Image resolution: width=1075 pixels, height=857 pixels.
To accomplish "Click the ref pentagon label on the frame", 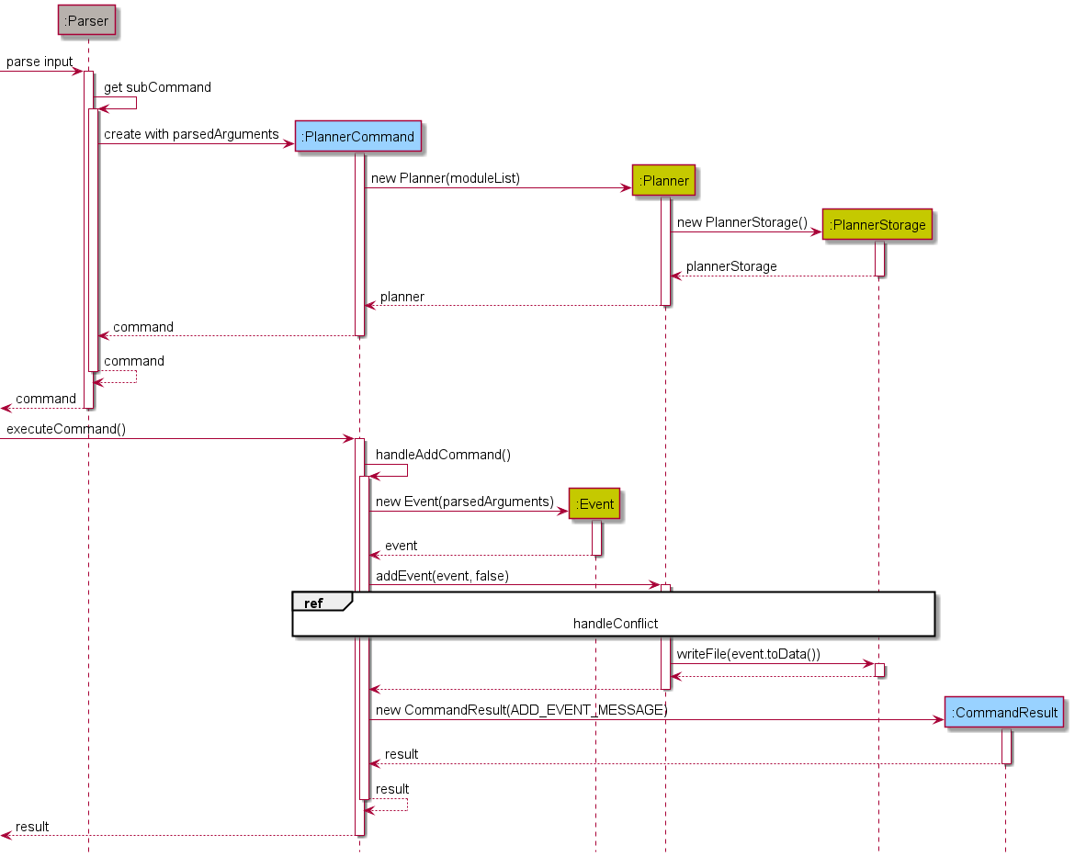I will click(313, 603).
